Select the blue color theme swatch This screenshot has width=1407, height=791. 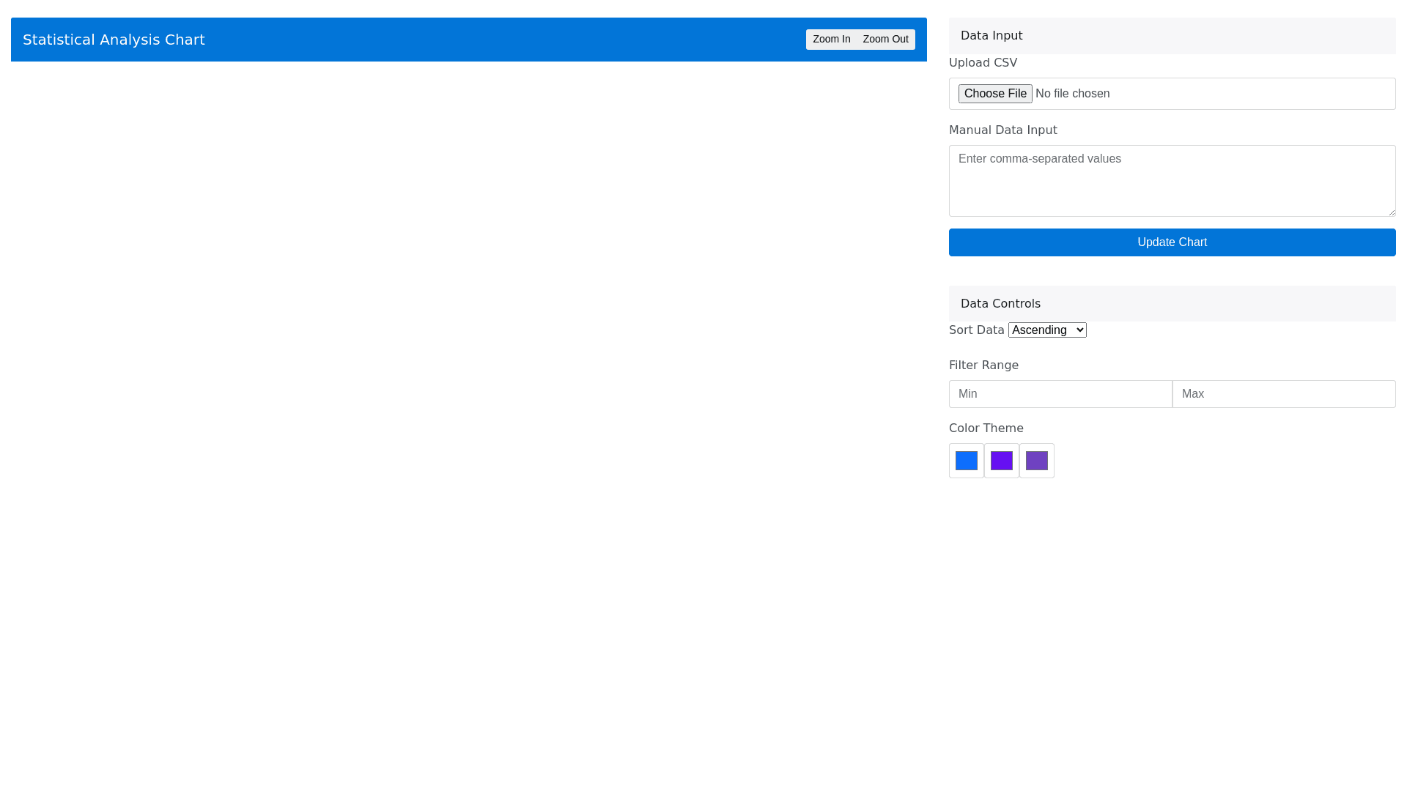point(966,461)
